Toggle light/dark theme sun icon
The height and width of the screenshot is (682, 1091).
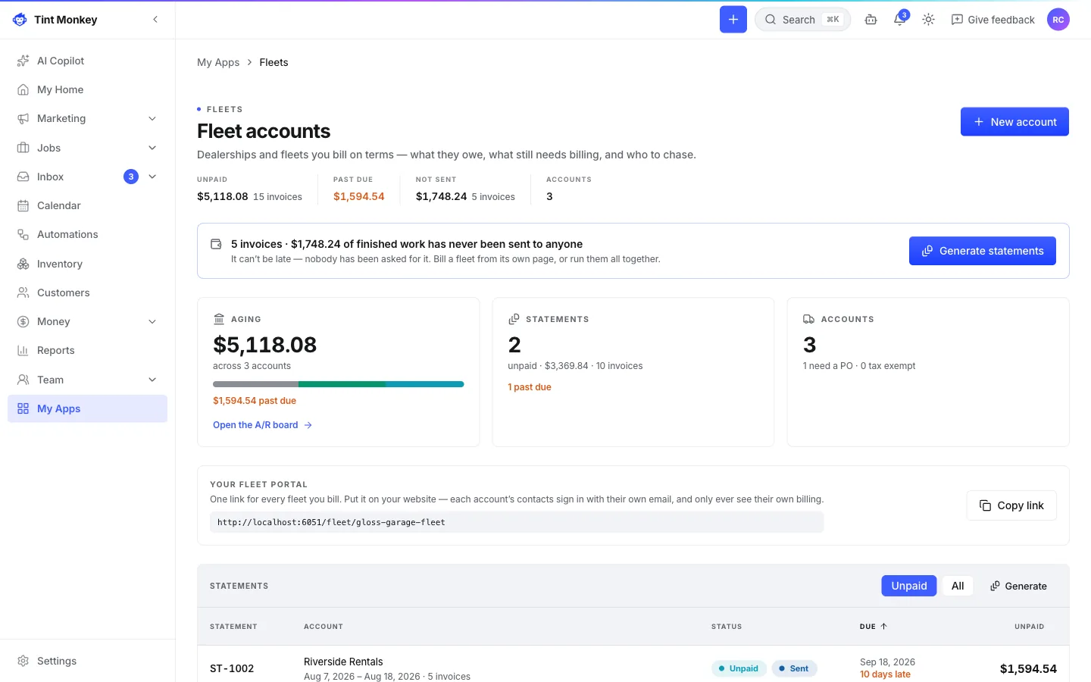coord(929,20)
